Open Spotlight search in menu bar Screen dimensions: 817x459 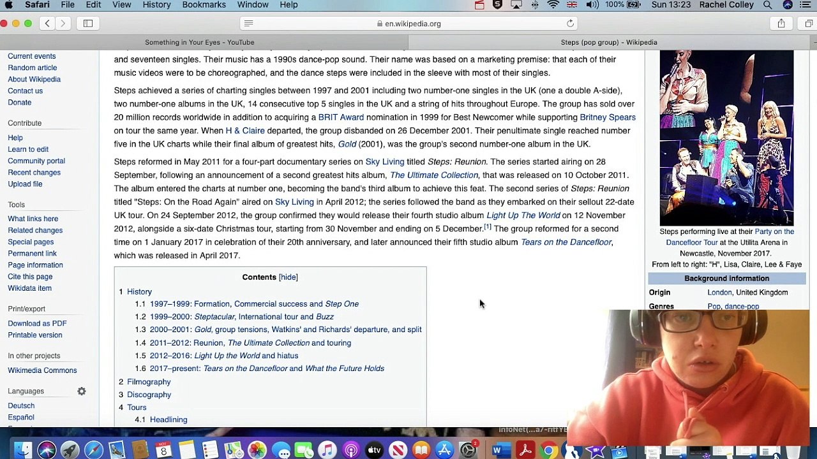(x=768, y=5)
